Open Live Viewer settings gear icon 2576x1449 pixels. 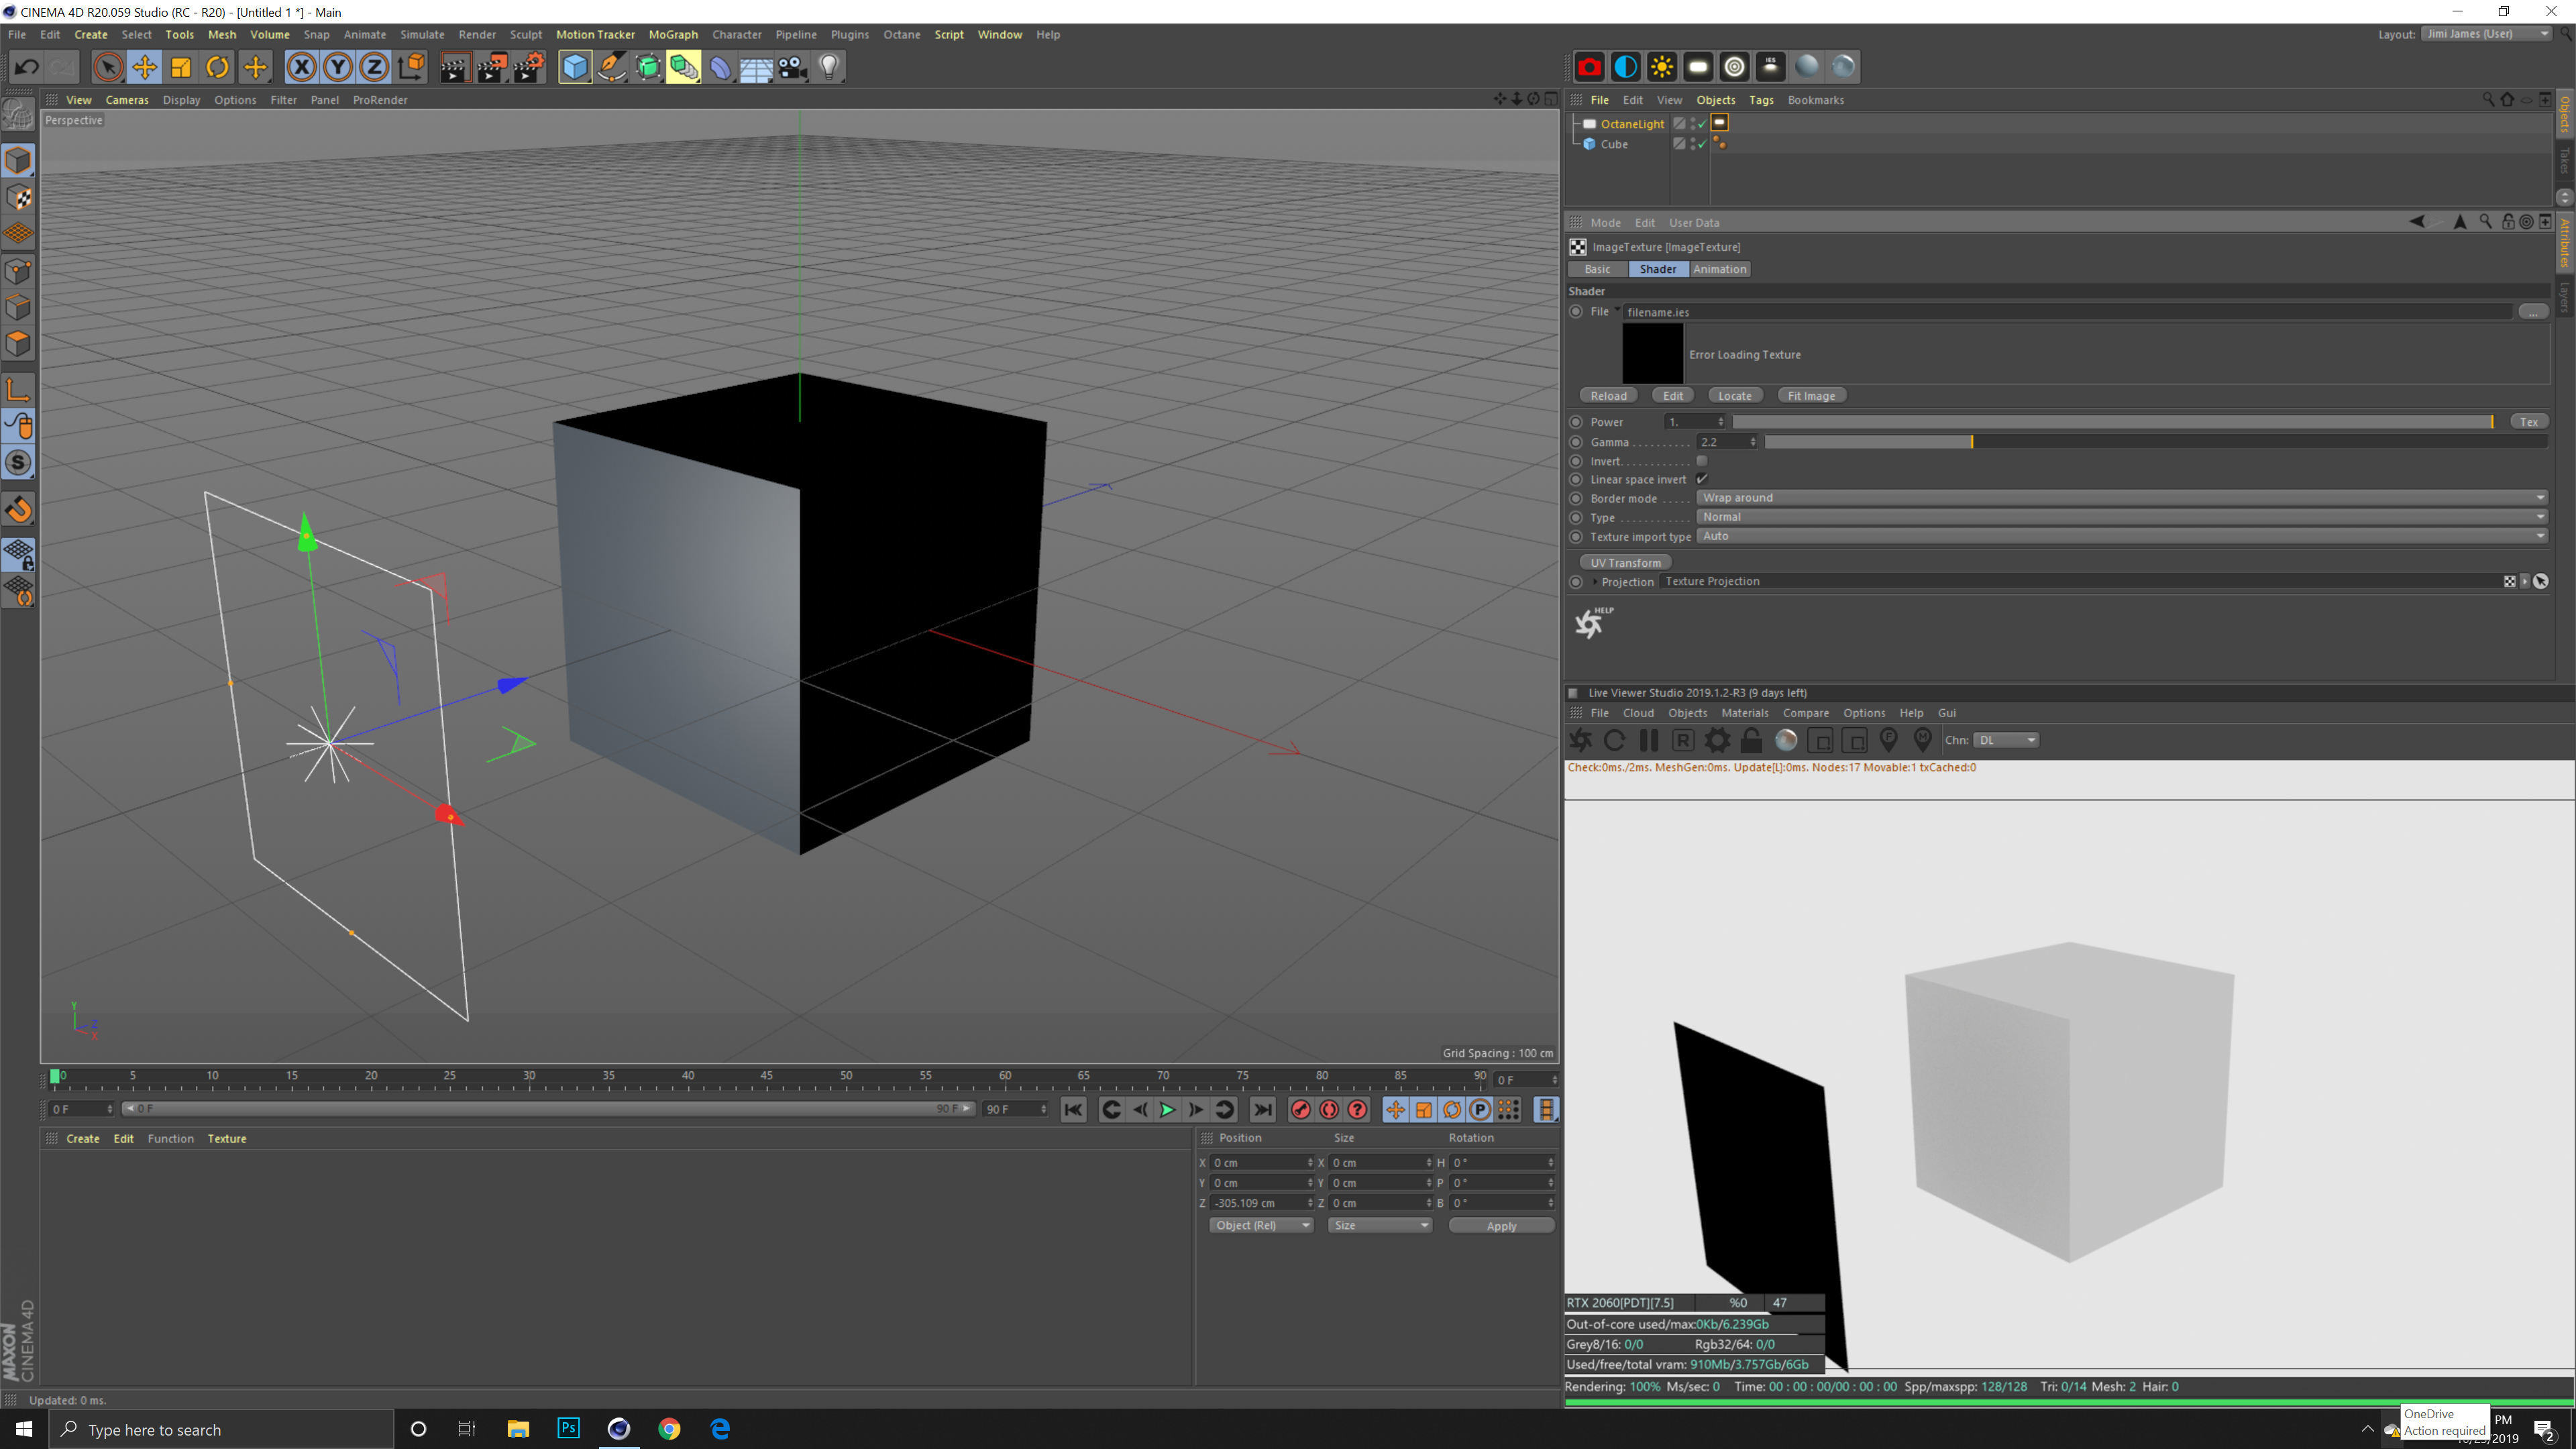(x=1717, y=740)
